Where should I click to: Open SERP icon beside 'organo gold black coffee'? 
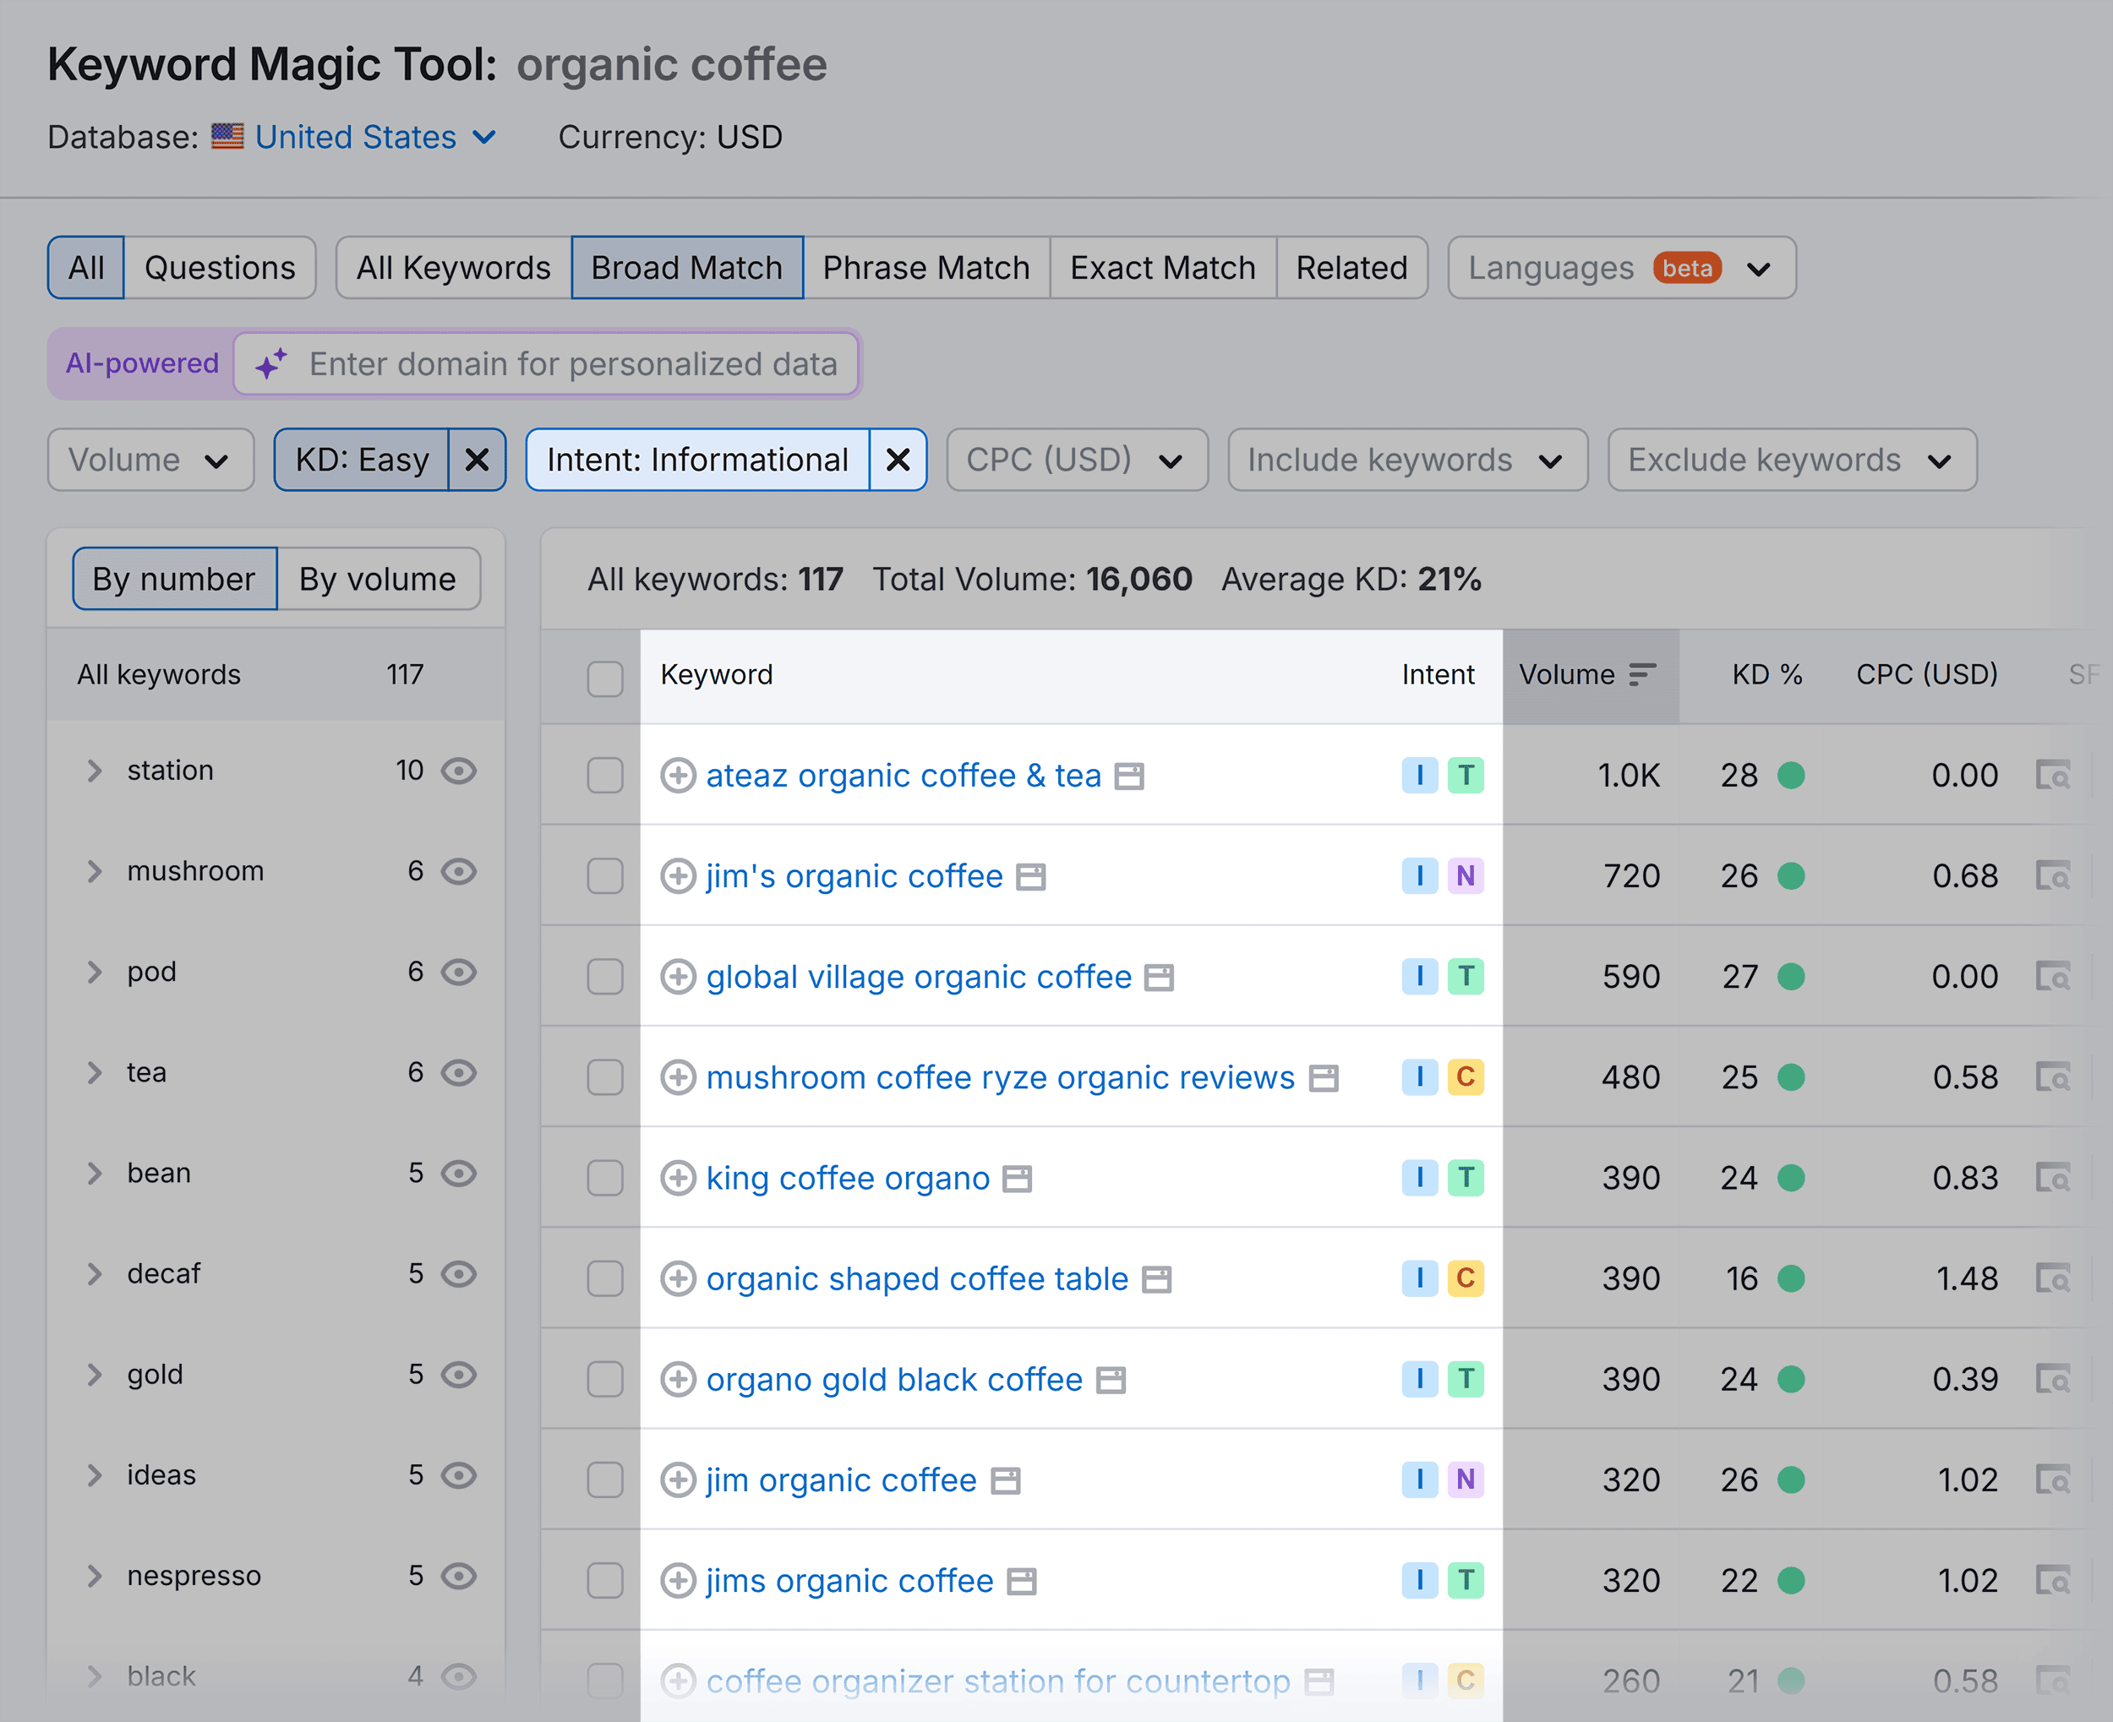click(x=1110, y=1381)
